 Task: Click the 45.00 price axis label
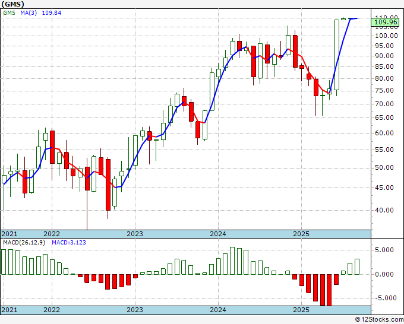pos(384,188)
